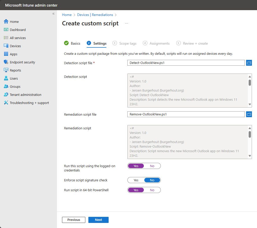Click the Microsoft Intune admin center title
Viewport: 257px width, 228px height.
click(x=31, y=5)
